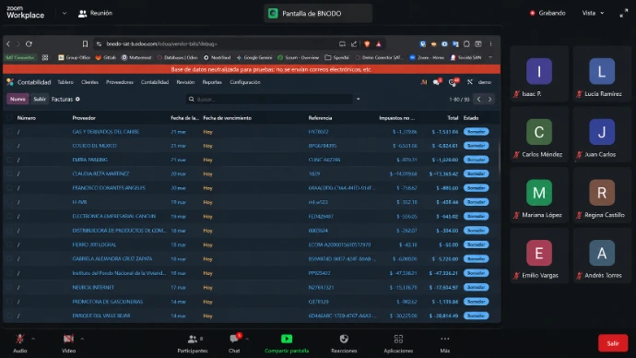Click the Subir upload button
Viewport: 636px width, 358px height.
coord(40,99)
